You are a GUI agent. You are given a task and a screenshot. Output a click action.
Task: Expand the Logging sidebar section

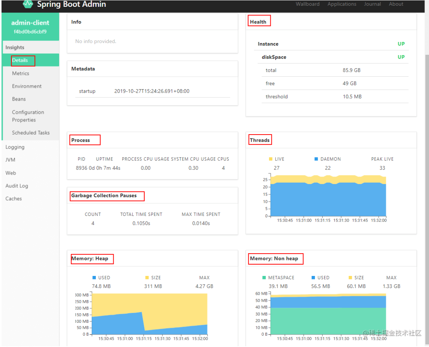tap(15, 147)
